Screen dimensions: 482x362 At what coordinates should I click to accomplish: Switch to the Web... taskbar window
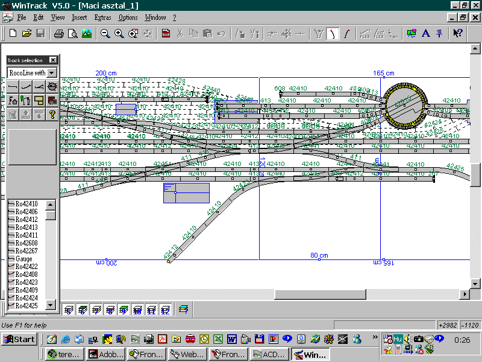pos(187,354)
